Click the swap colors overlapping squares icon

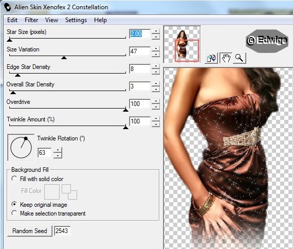coord(69,192)
